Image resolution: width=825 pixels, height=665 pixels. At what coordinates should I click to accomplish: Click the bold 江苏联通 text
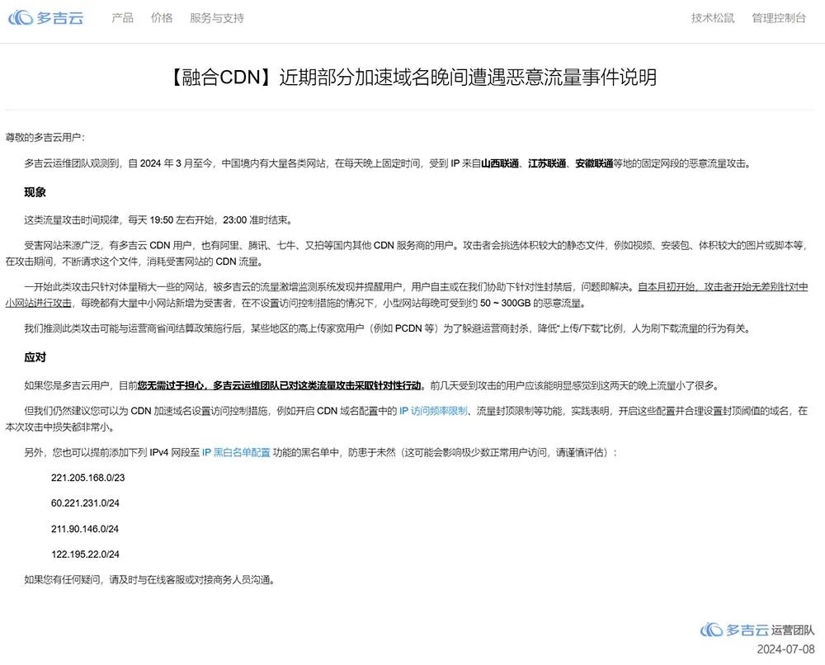click(547, 163)
